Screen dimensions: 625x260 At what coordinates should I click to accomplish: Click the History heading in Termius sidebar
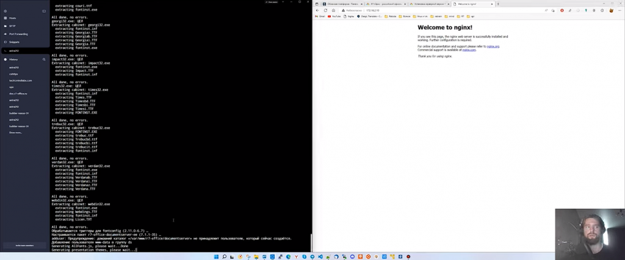13,59
